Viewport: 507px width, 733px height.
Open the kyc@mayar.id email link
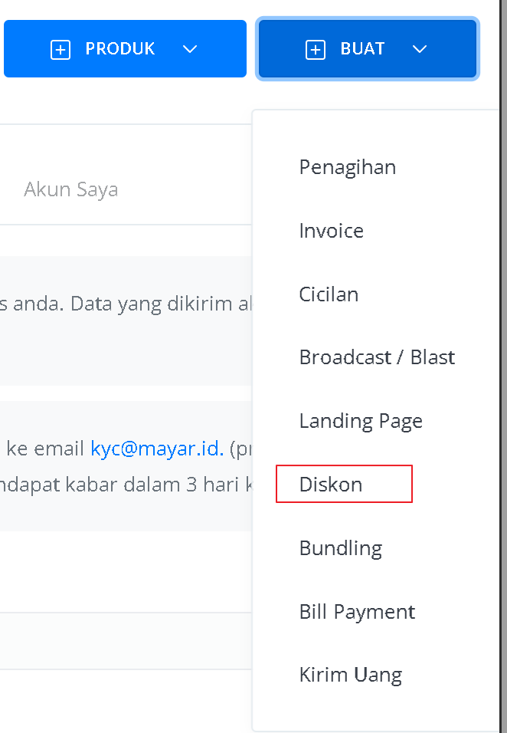click(157, 449)
